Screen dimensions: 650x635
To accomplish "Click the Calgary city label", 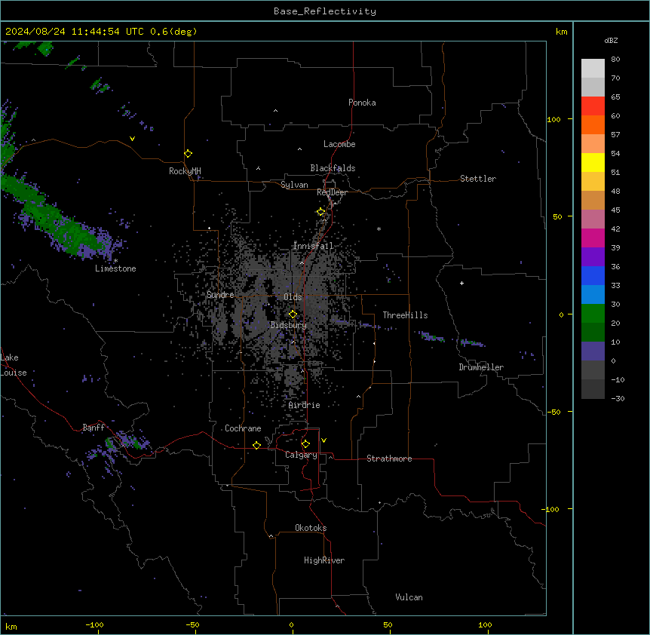I will pyautogui.click(x=301, y=455).
